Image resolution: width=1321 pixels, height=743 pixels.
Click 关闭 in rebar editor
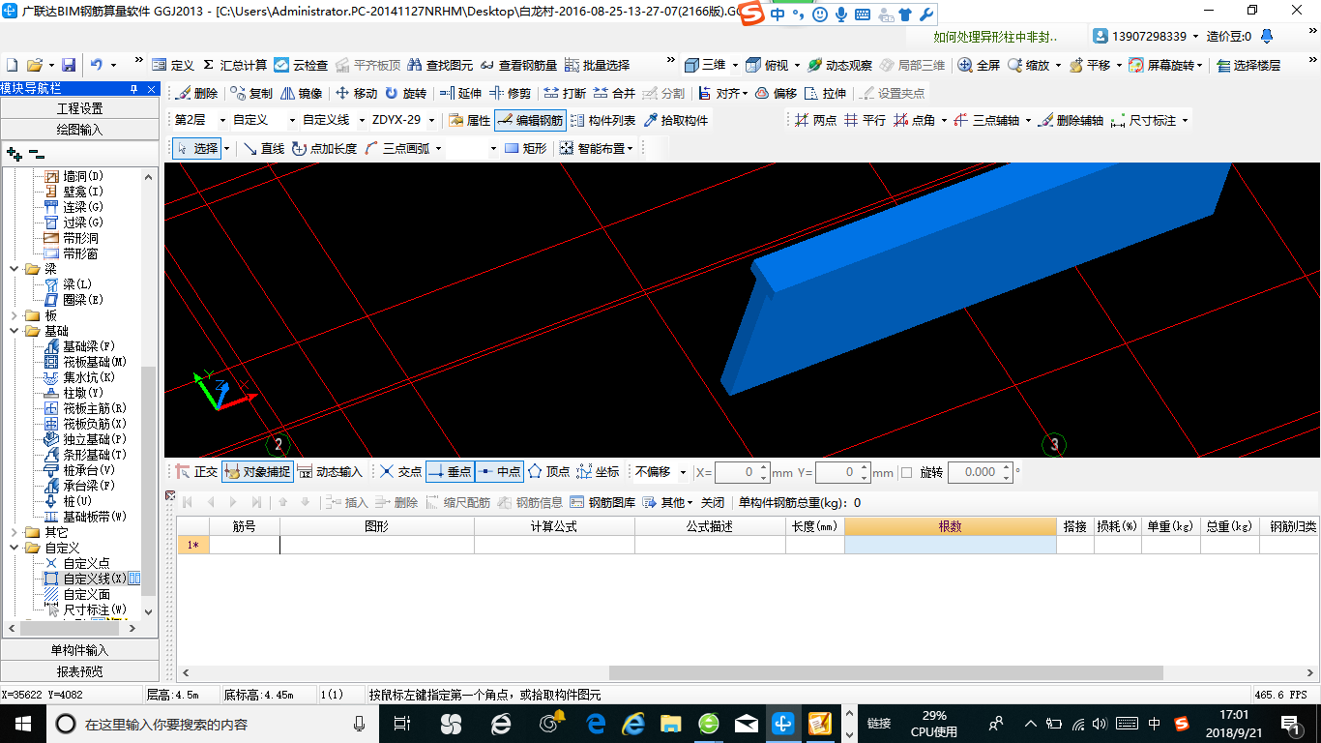[713, 502]
